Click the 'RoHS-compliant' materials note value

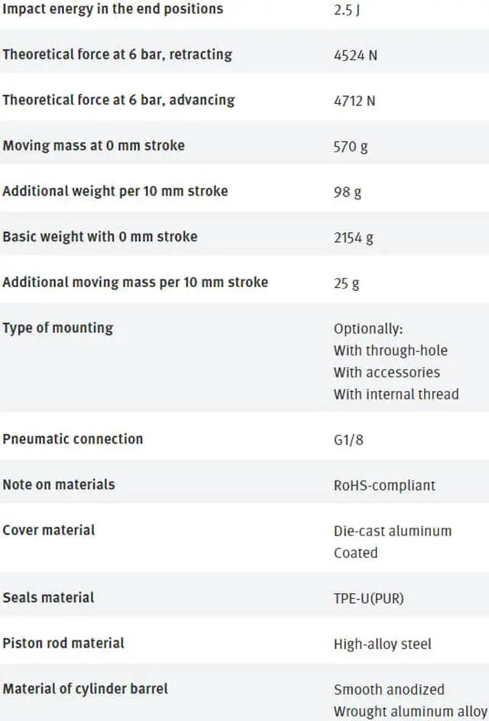pyautogui.click(x=384, y=485)
